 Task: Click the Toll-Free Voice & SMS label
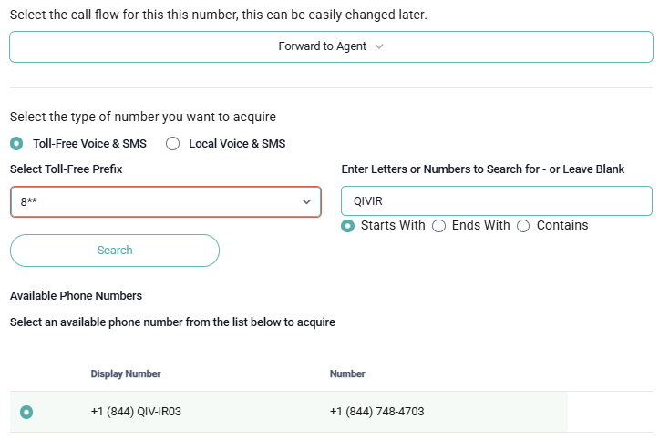coord(89,143)
